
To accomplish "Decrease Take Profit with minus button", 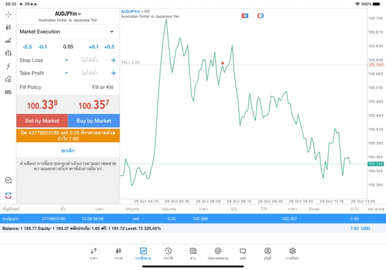I will pyautogui.click(x=66, y=73).
